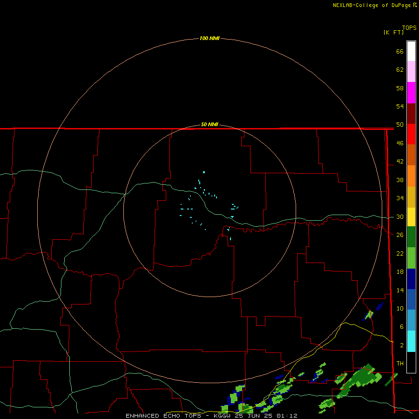Image resolution: width=419 pixels, height=419 pixels.
Task: Click the legend value 30
Action: pyautogui.click(x=400, y=216)
